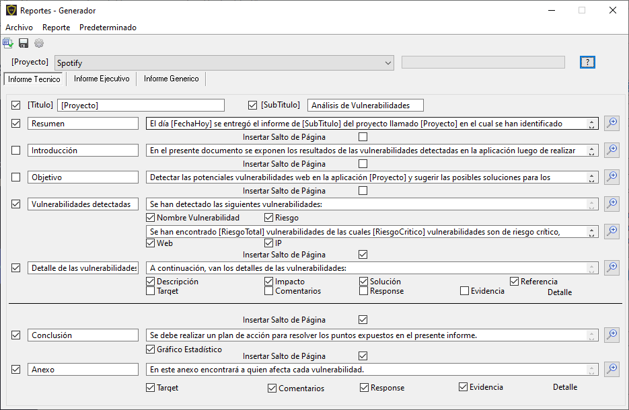Image resolution: width=629 pixels, height=410 pixels.
Task: Enable the Introducción section checkbox
Action: click(x=16, y=151)
